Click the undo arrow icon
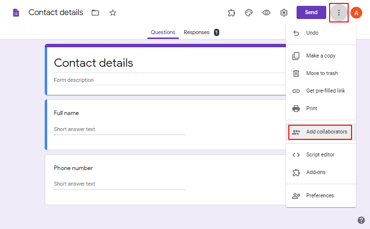The image size is (370, 229). (x=296, y=33)
